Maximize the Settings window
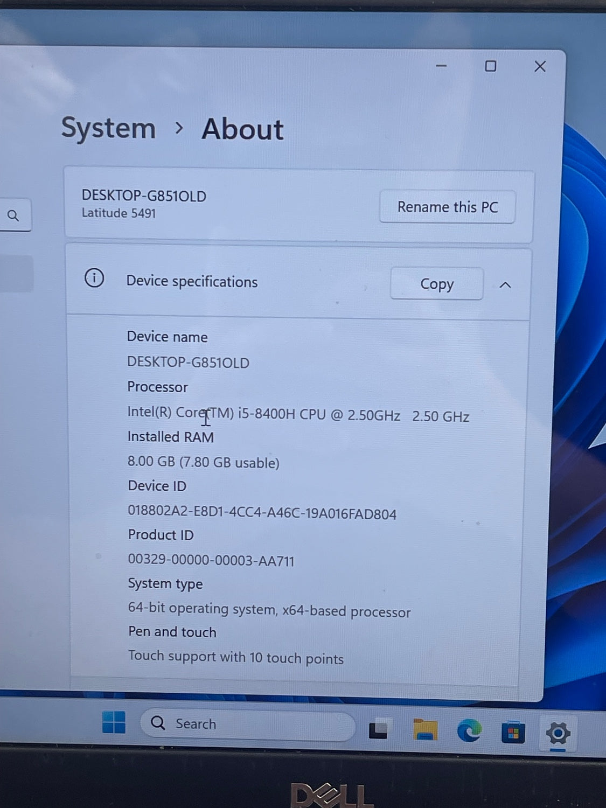 490,66
